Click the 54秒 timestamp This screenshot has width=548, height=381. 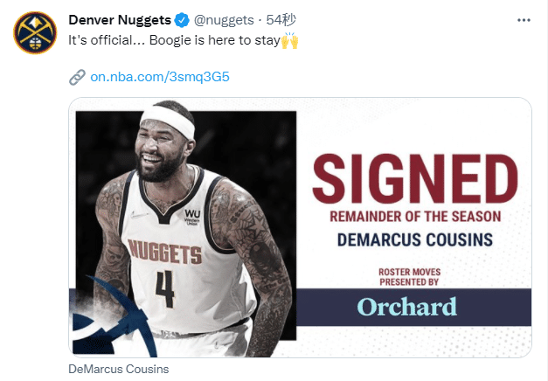click(281, 20)
